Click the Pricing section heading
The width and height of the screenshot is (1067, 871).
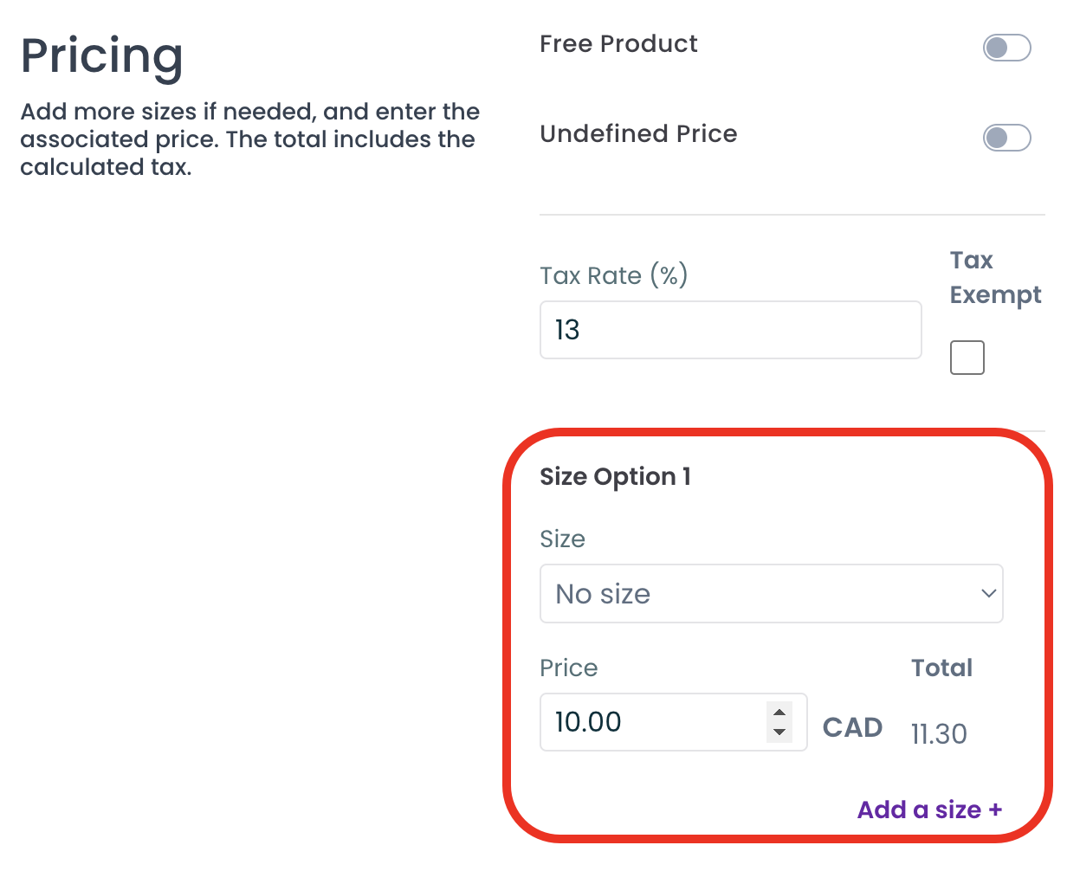102,56
